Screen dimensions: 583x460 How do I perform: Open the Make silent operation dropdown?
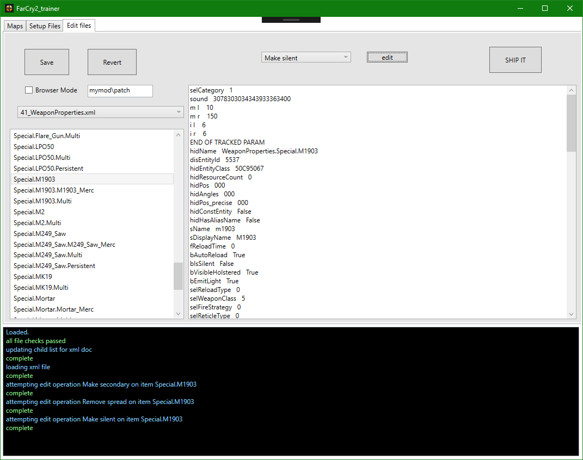click(x=306, y=58)
